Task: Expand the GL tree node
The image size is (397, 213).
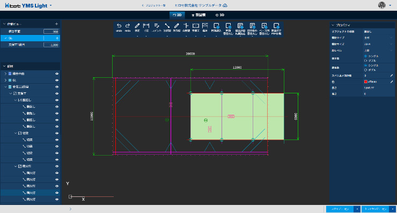Action: coord(5,80)
